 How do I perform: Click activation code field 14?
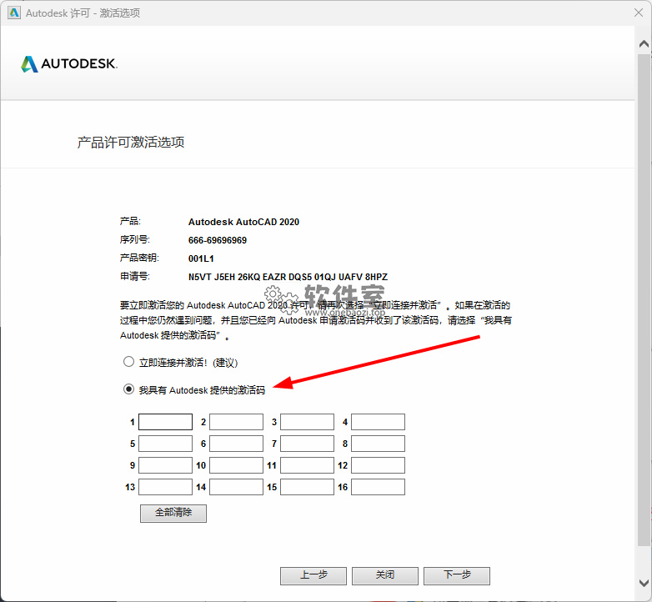click(x=236, y=487)
